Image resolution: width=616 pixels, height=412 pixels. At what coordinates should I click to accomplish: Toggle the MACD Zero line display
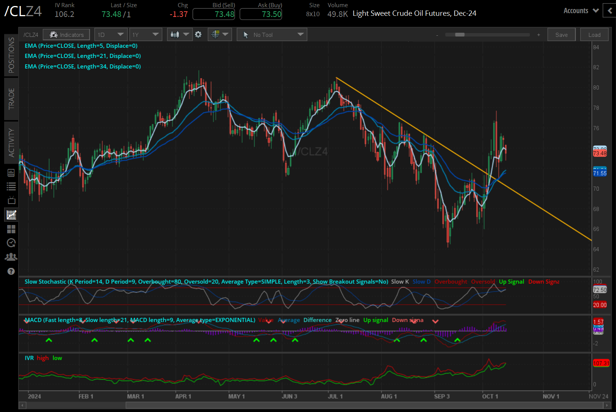point(347,320)
